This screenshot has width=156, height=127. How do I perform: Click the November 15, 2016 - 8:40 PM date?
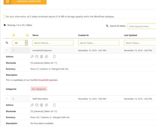tap(92, 99)
